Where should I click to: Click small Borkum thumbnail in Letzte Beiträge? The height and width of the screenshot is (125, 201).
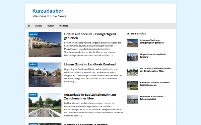tap(132, 43)
